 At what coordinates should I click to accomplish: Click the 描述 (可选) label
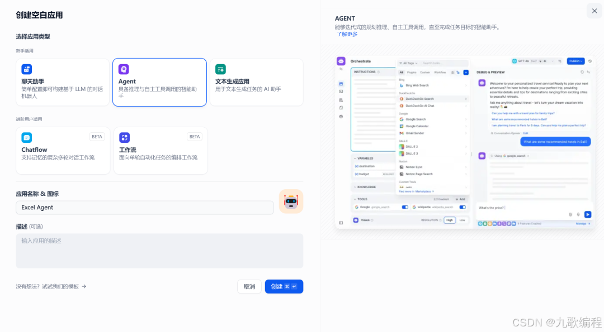(x=29, y=227)
